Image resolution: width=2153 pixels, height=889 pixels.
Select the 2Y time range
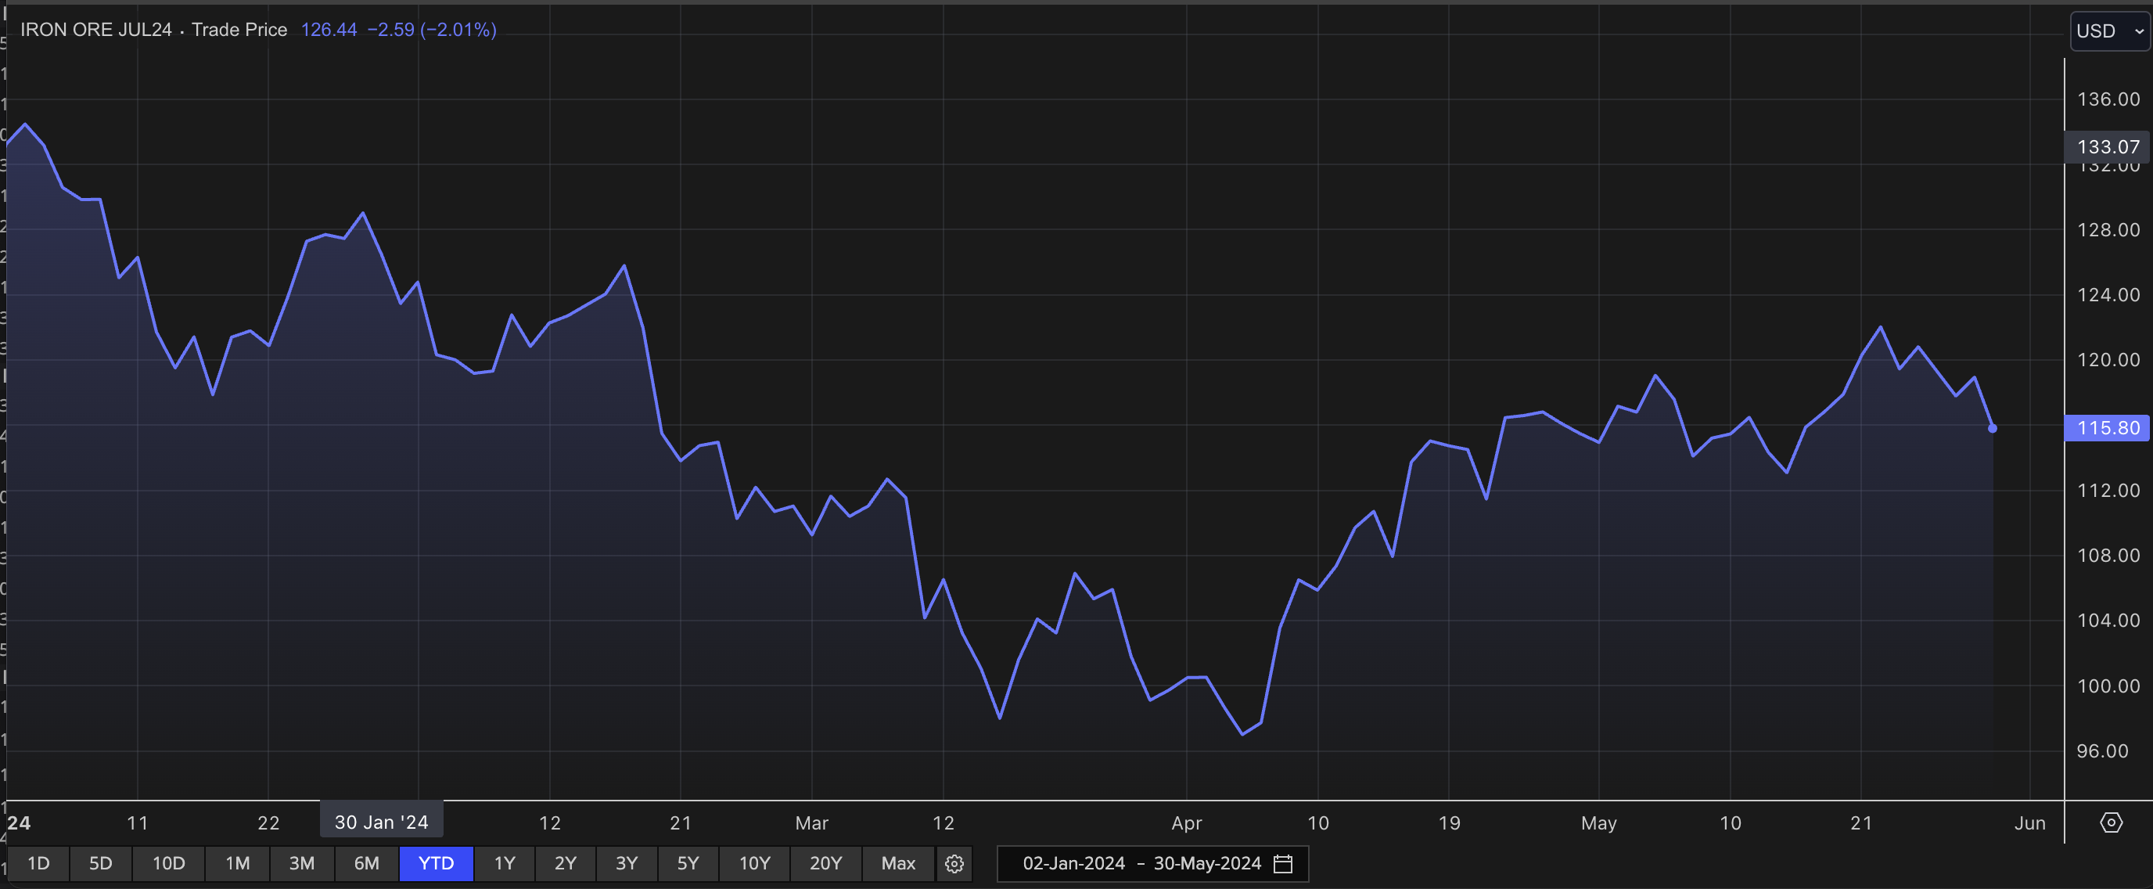pos(565,863)
